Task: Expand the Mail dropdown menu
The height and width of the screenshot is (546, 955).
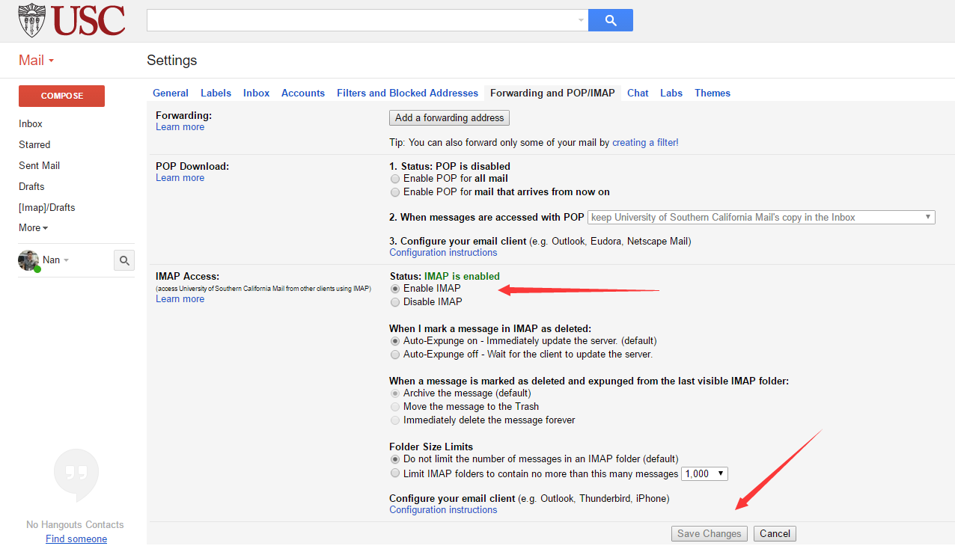Action: (37, 61)
